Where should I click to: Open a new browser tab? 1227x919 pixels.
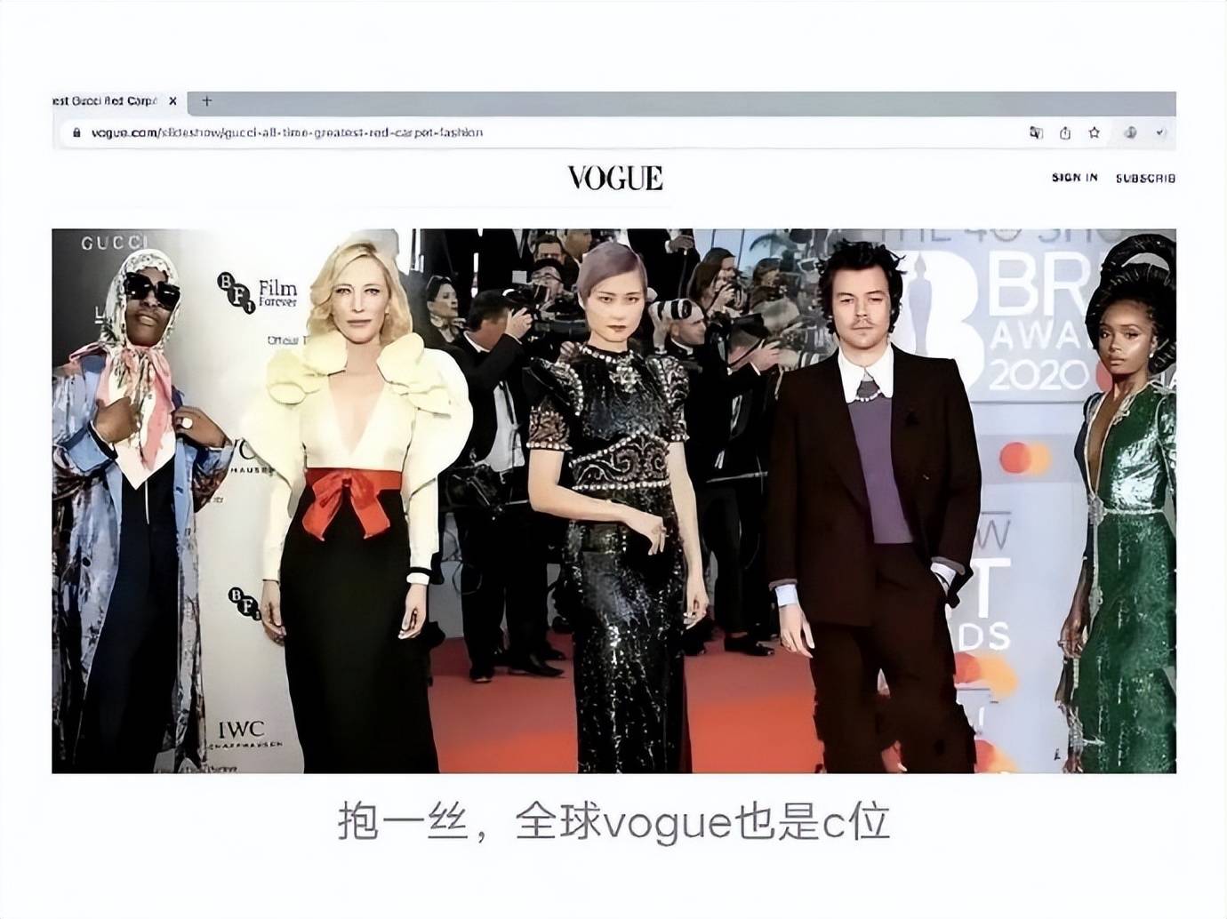pyautogui.click(x=206, y=101)
